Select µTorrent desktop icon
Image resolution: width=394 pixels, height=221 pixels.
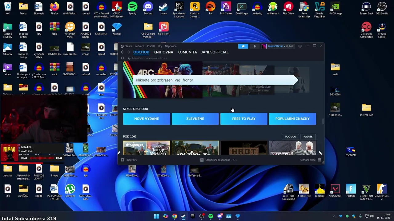(70, 191)
